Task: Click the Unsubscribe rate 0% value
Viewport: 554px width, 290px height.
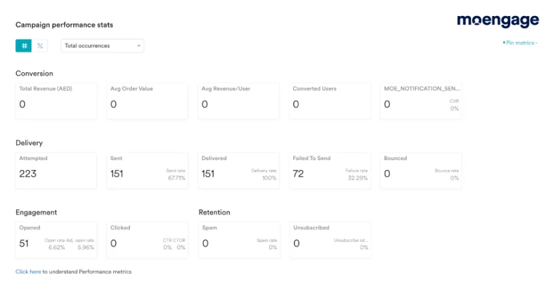Action: point(364,247)
